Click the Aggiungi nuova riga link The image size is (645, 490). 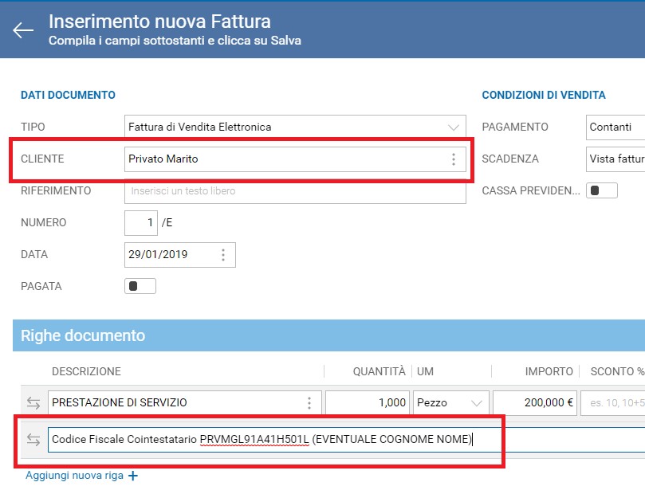tap(74, 476)
